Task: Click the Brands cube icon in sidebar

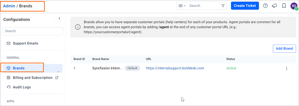Action: [8, 68]
